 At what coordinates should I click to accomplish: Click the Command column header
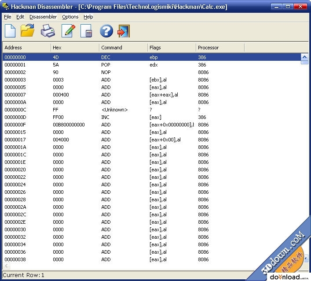[123, 48]
